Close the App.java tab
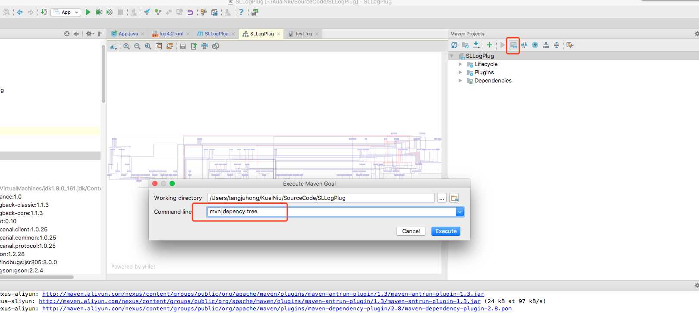Image resolution: width=699 pixels, height=313 pixels. pyautogui.click(x=143, y=34)
